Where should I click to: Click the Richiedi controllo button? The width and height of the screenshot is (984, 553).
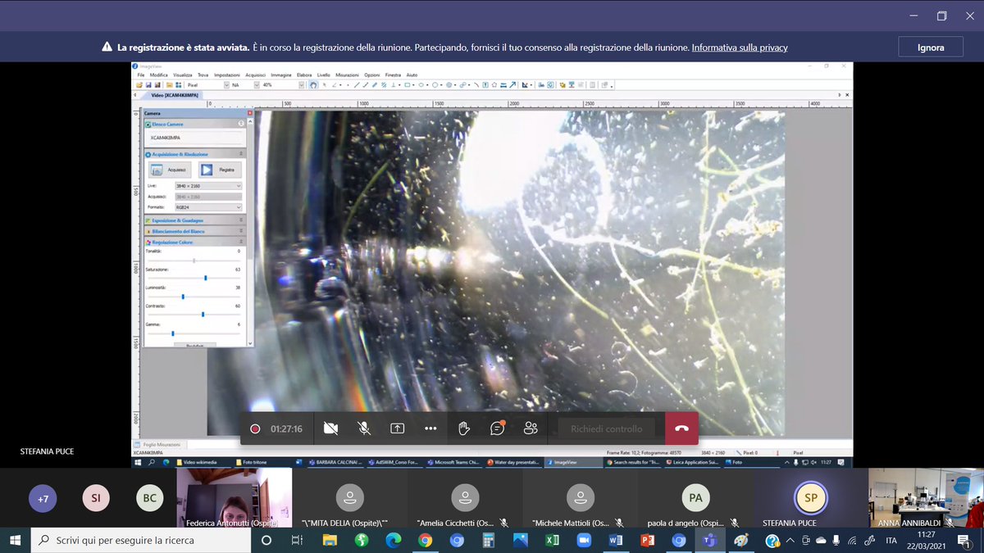pos(607,428)
